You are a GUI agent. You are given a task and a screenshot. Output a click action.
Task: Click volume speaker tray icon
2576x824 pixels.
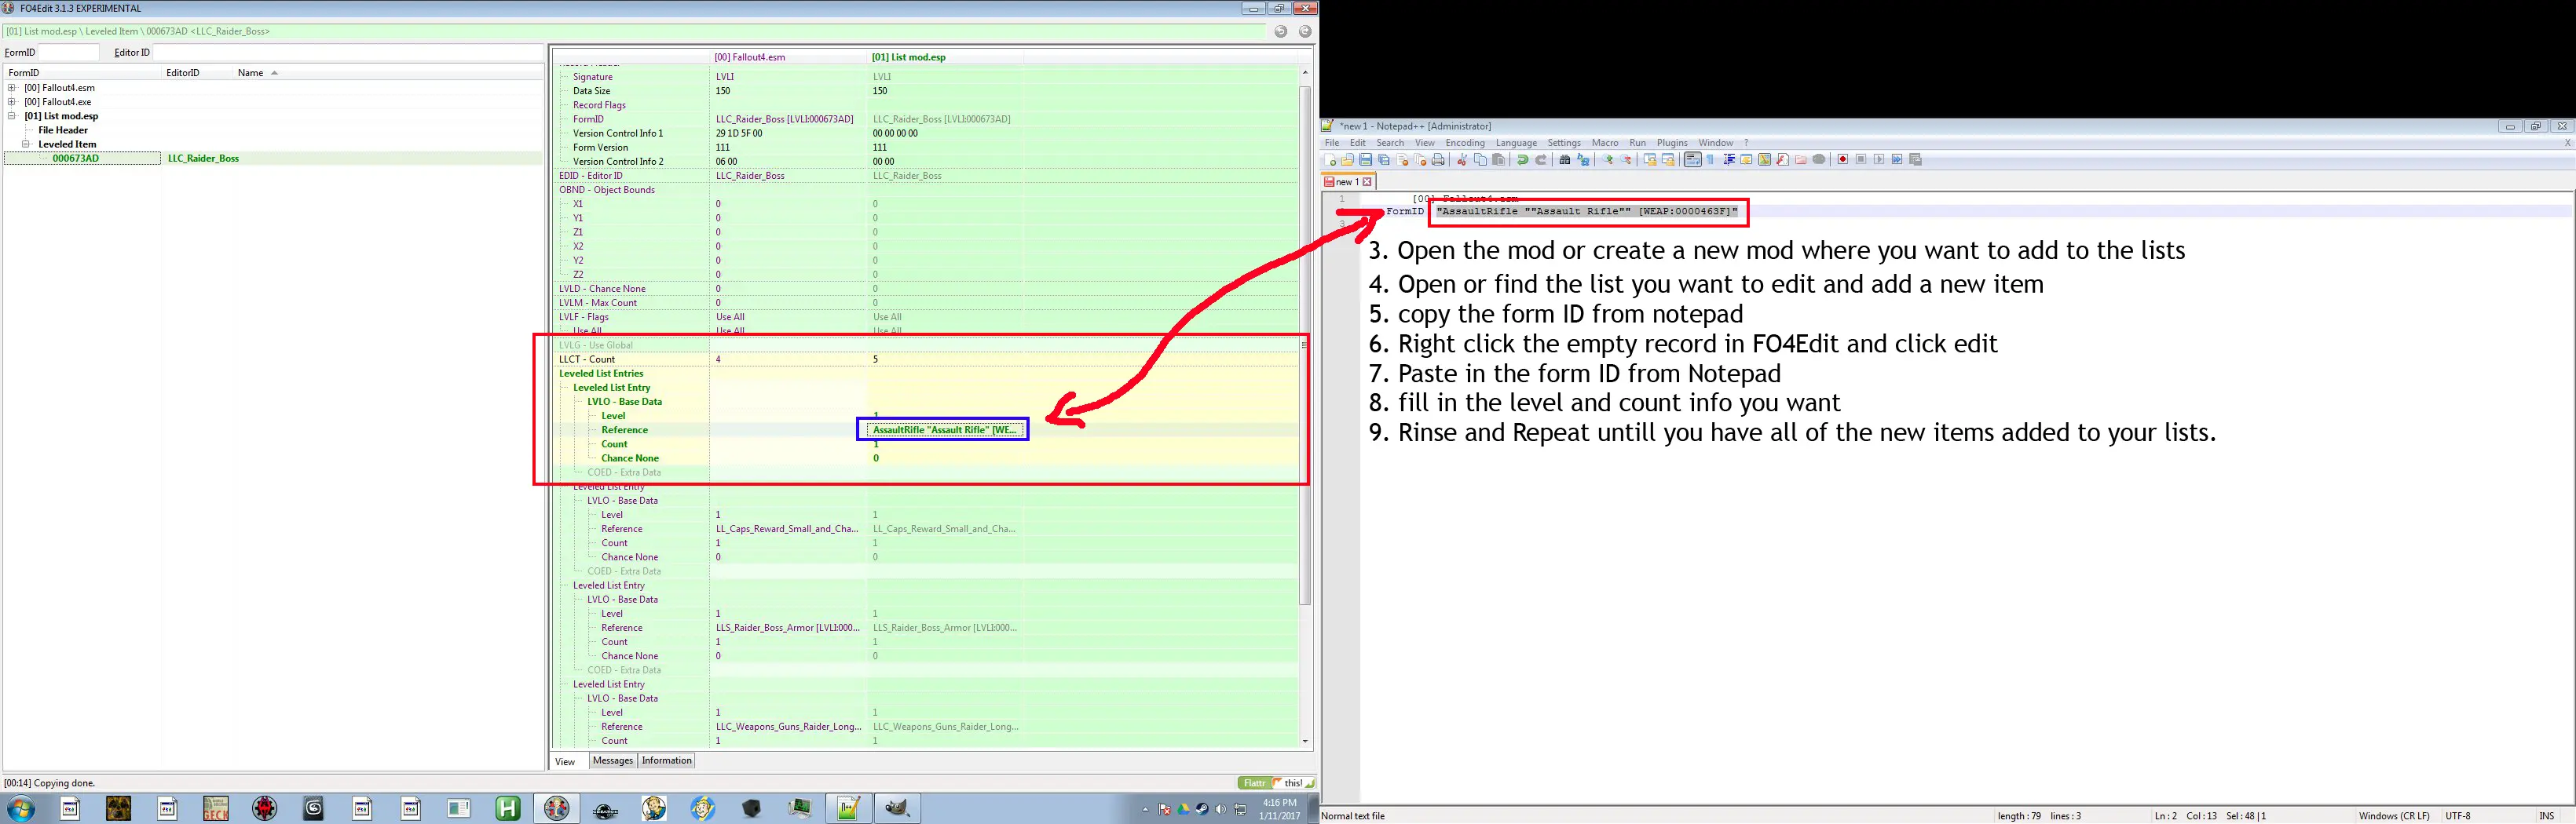(x=1220, y=809)
